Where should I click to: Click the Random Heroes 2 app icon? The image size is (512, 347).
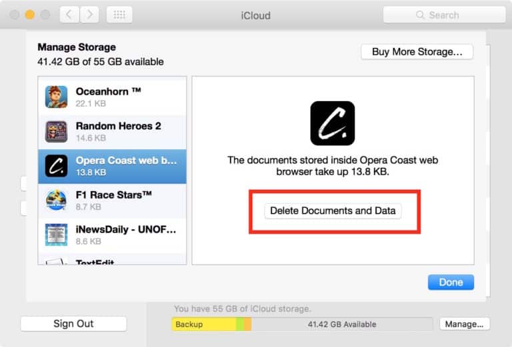pyautogui.click(x=56, y=131)
